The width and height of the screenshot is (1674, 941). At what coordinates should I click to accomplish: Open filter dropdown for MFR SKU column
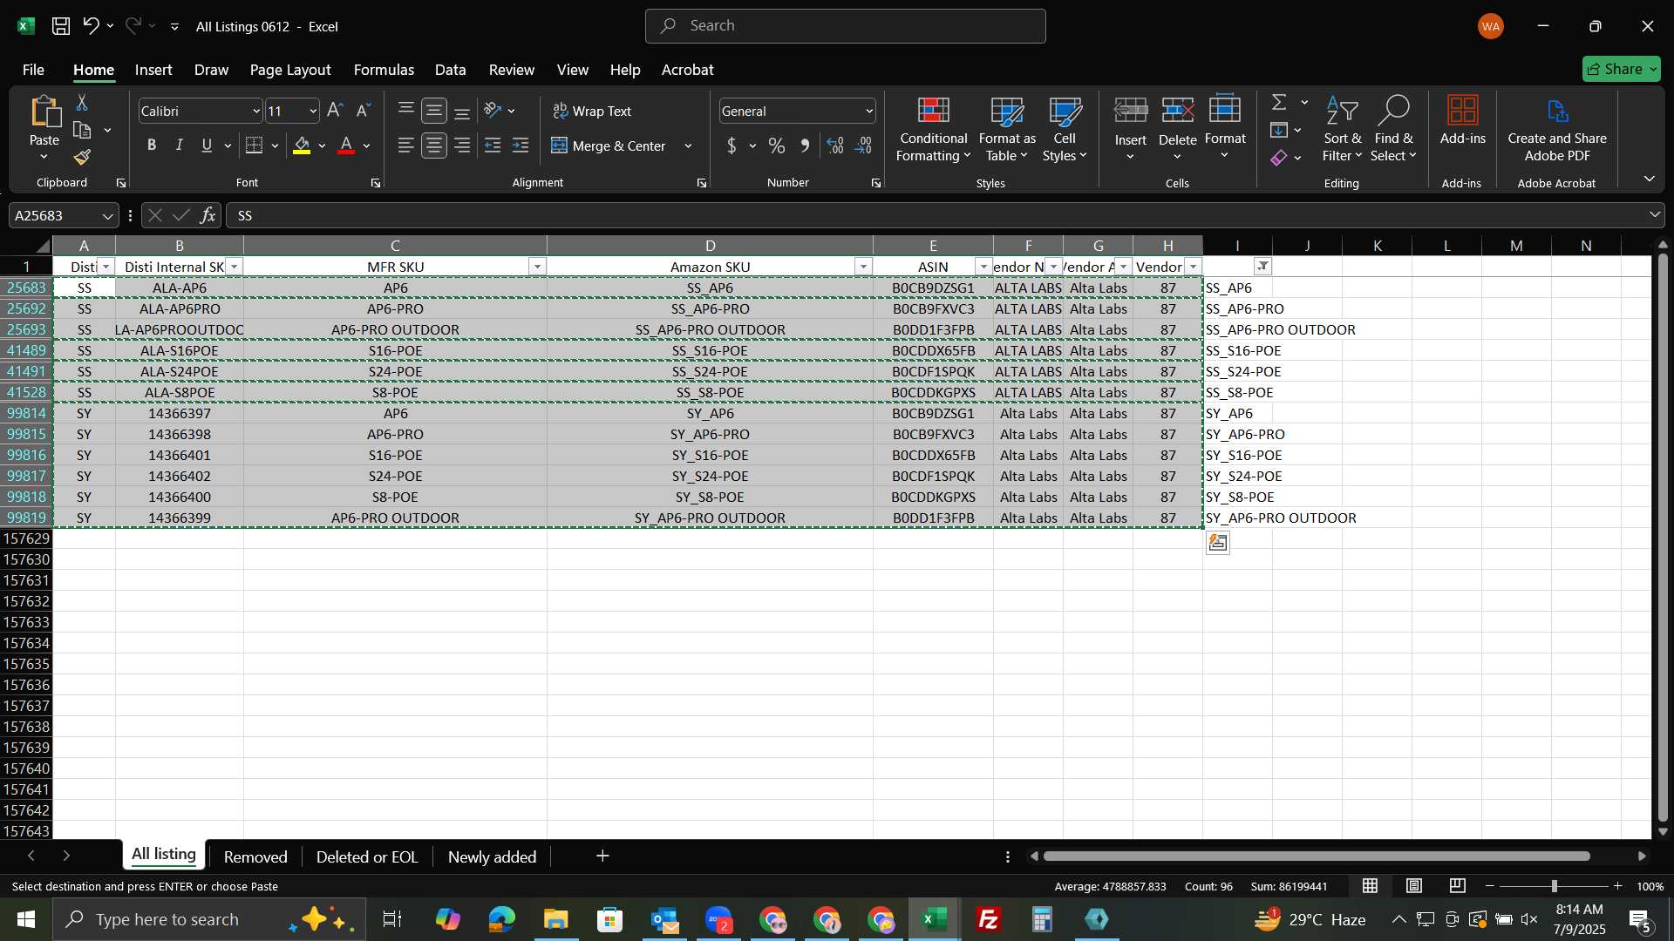coord(537,267)
